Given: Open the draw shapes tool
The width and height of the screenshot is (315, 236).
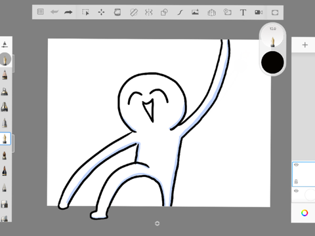Looking at the screenshot, I should click(164, 12).
